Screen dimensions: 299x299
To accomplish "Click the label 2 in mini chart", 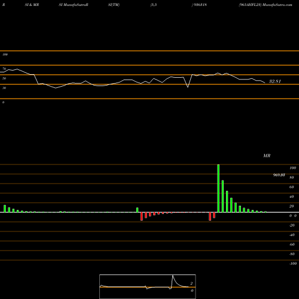I will (x=191, y=283).
